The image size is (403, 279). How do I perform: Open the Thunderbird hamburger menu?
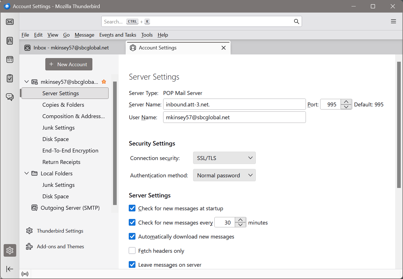click(393, 22)
